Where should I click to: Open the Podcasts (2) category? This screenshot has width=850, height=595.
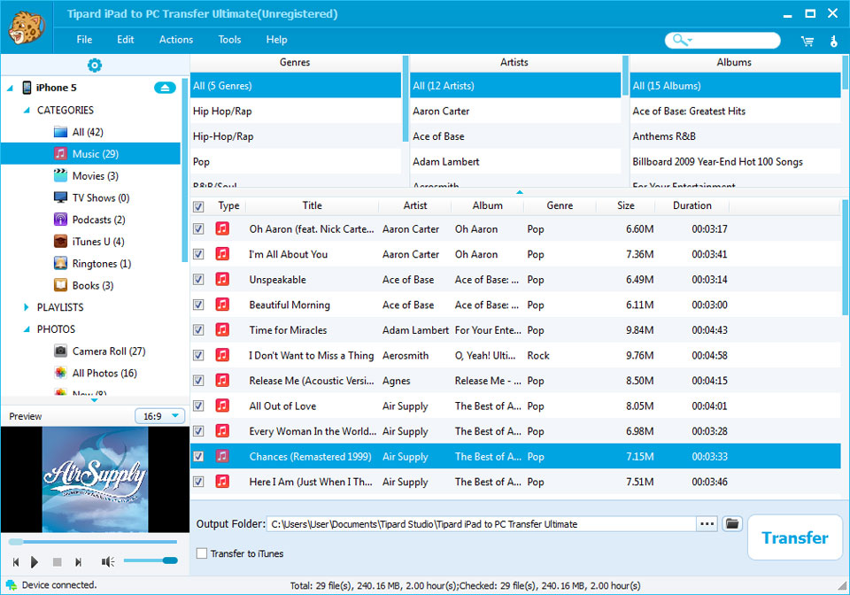89,220
